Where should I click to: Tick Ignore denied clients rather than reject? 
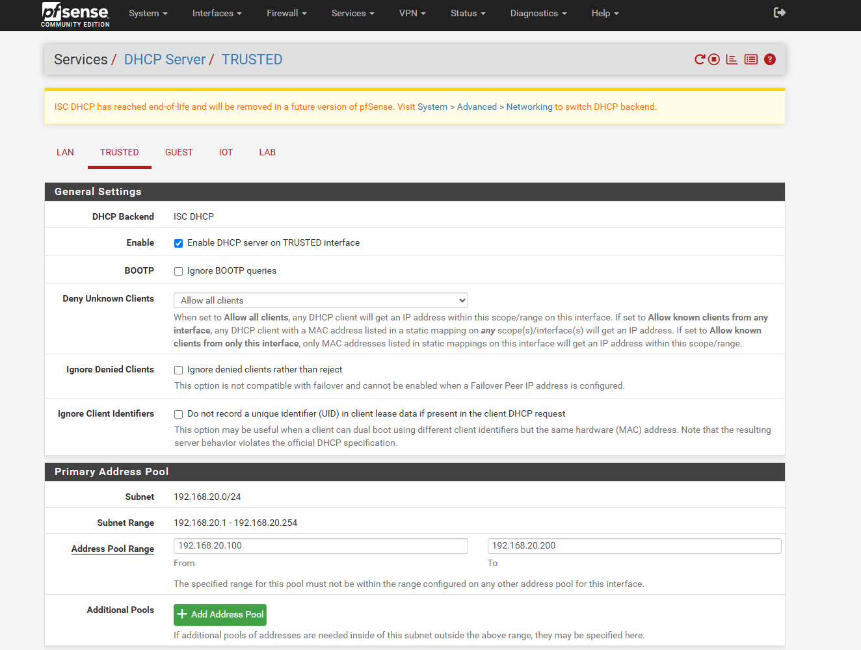(178, 370)
